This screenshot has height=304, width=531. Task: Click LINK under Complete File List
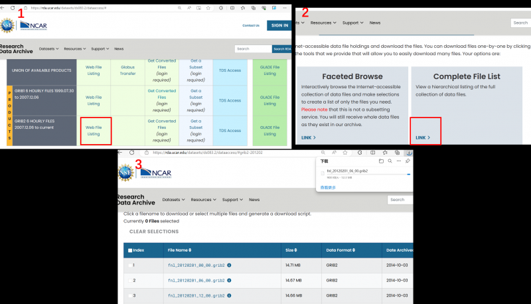423,137
